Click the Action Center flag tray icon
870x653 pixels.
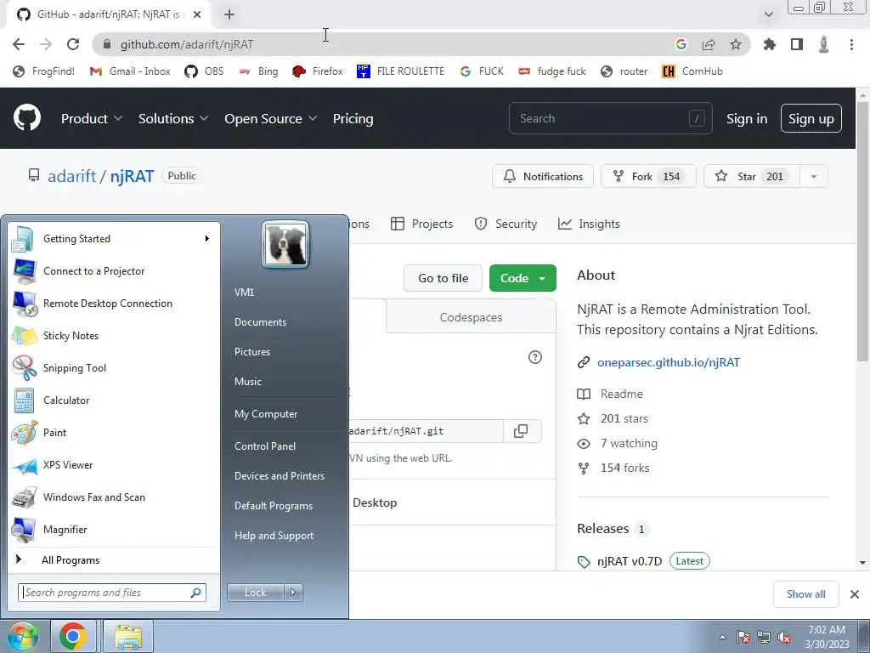(743, 638)
